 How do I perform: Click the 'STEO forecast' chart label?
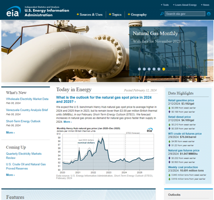[133, 133]
